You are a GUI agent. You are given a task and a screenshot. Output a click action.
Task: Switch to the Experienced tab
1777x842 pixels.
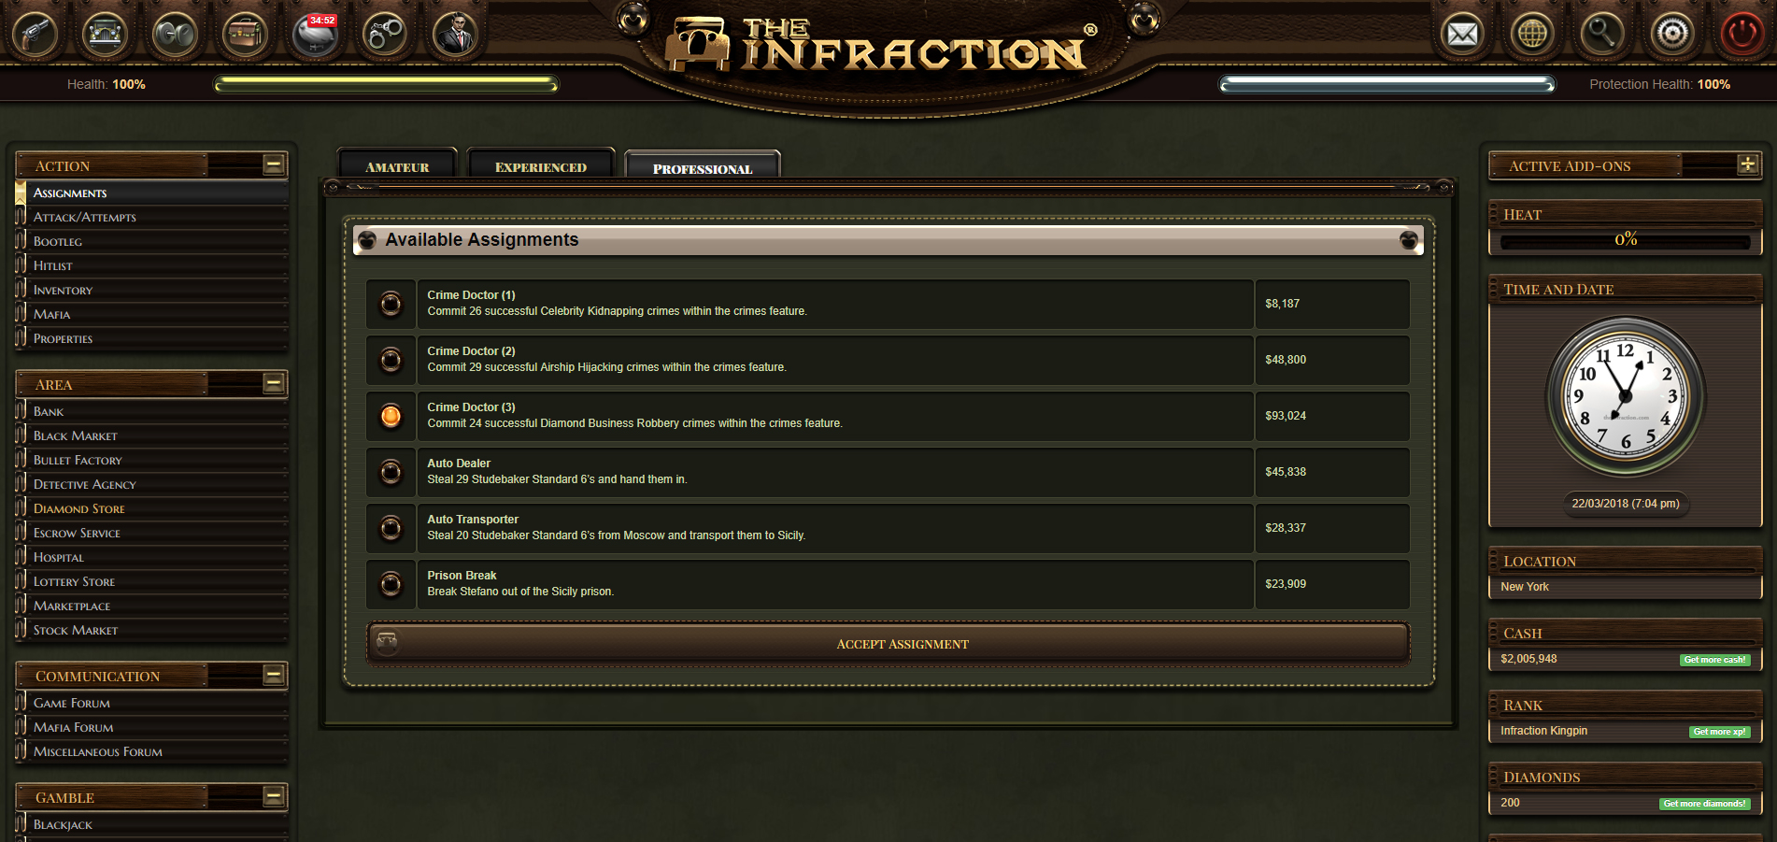click(541, 164)
